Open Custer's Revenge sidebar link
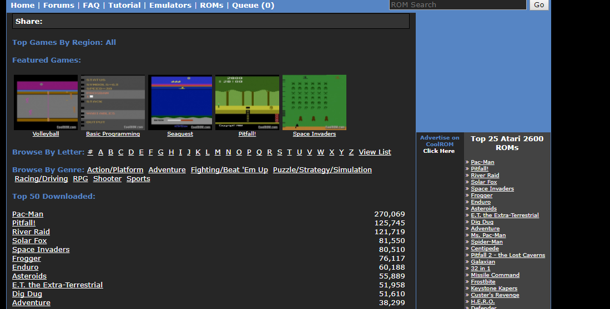This screenshot has height=309, width=610. pos(495,295)
